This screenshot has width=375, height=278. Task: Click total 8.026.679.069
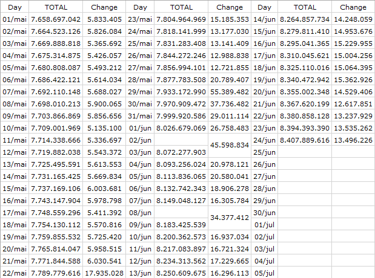pos(181,128)
